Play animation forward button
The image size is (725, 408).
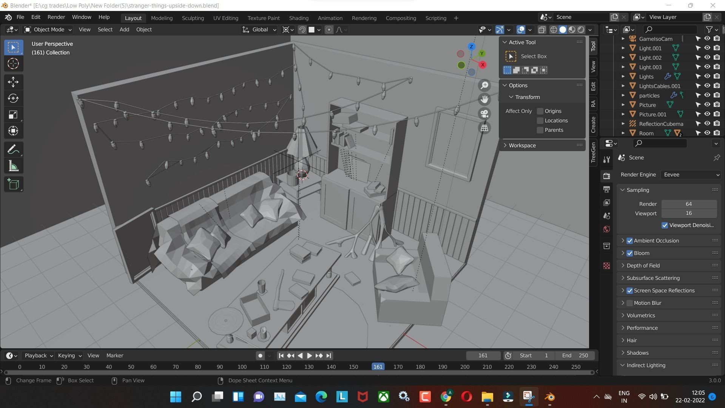(x=309, y=355)
